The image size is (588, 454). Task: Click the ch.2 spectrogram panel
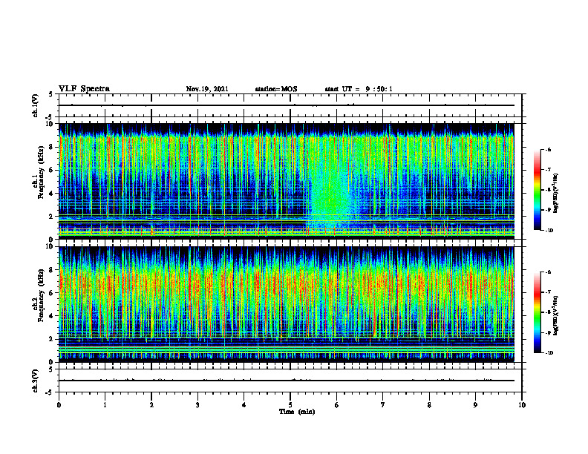pos(287,304)
